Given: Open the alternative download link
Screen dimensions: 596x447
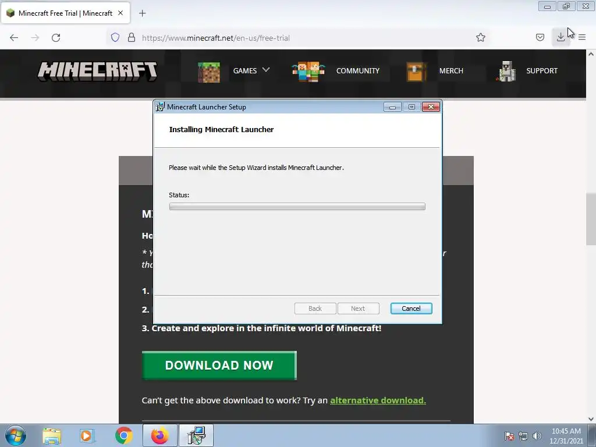Looking at the screenshot, I should coord(378,400).
